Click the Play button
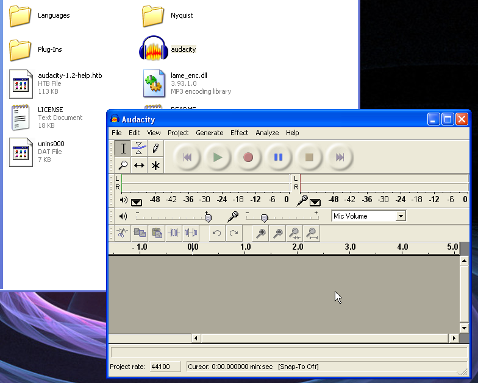Screen dimensions: 478x383 [217, 157]
